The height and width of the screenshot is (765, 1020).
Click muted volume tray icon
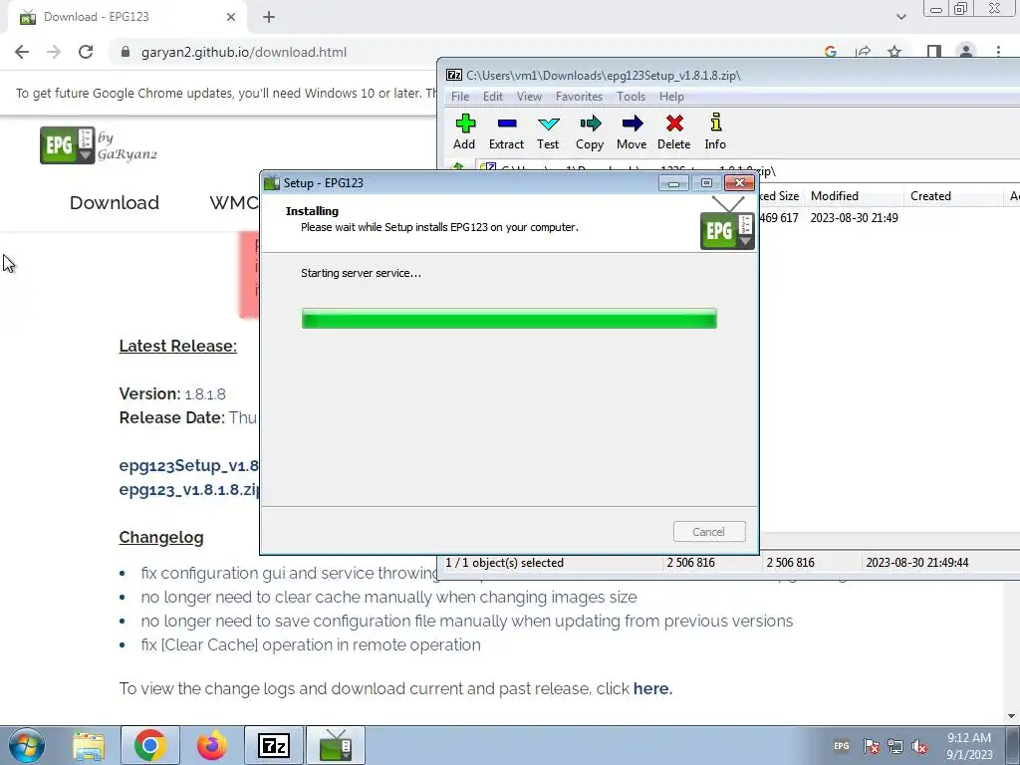click(x=919, y=746)
